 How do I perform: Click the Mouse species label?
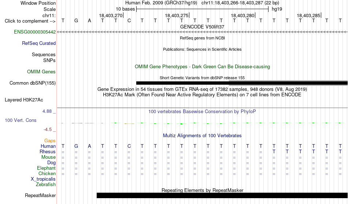(x=48, y=157)
